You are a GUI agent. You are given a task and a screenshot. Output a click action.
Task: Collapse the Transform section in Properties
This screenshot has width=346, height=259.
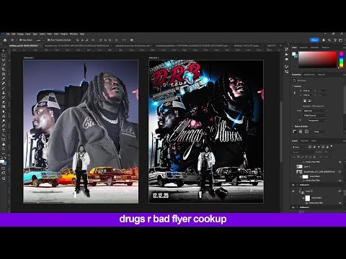293,86
